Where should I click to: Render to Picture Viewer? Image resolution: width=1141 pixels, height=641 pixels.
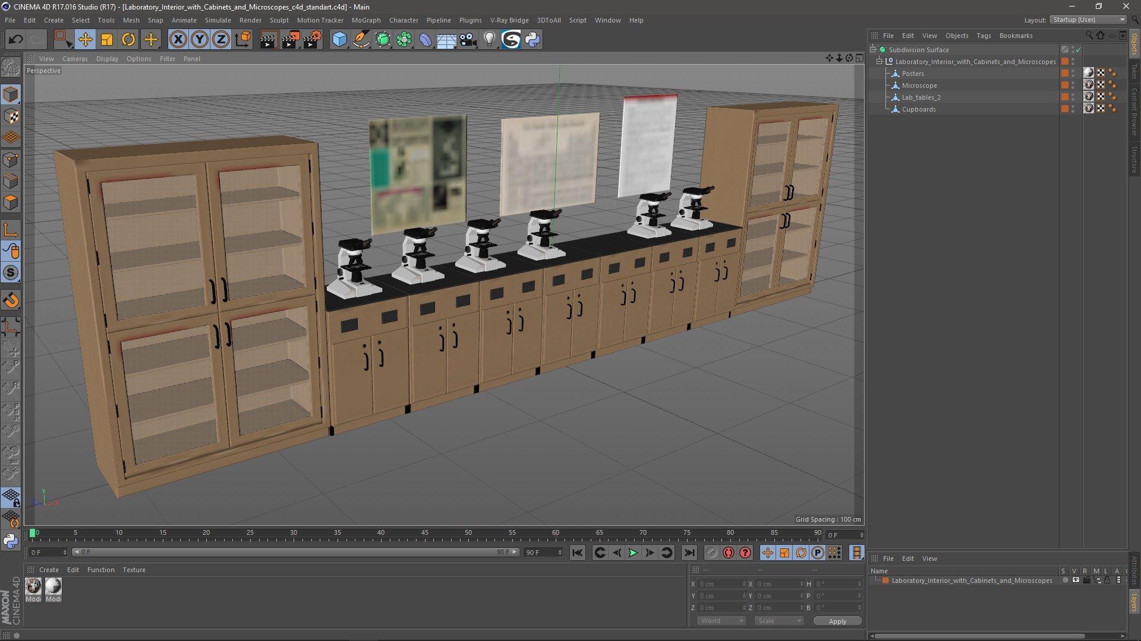coord(291,40)
